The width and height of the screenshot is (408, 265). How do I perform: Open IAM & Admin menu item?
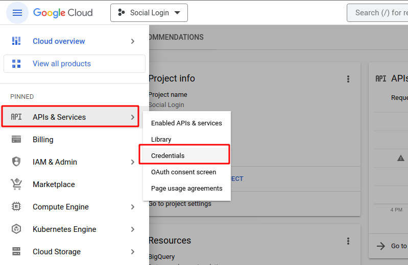pos(55,162)
